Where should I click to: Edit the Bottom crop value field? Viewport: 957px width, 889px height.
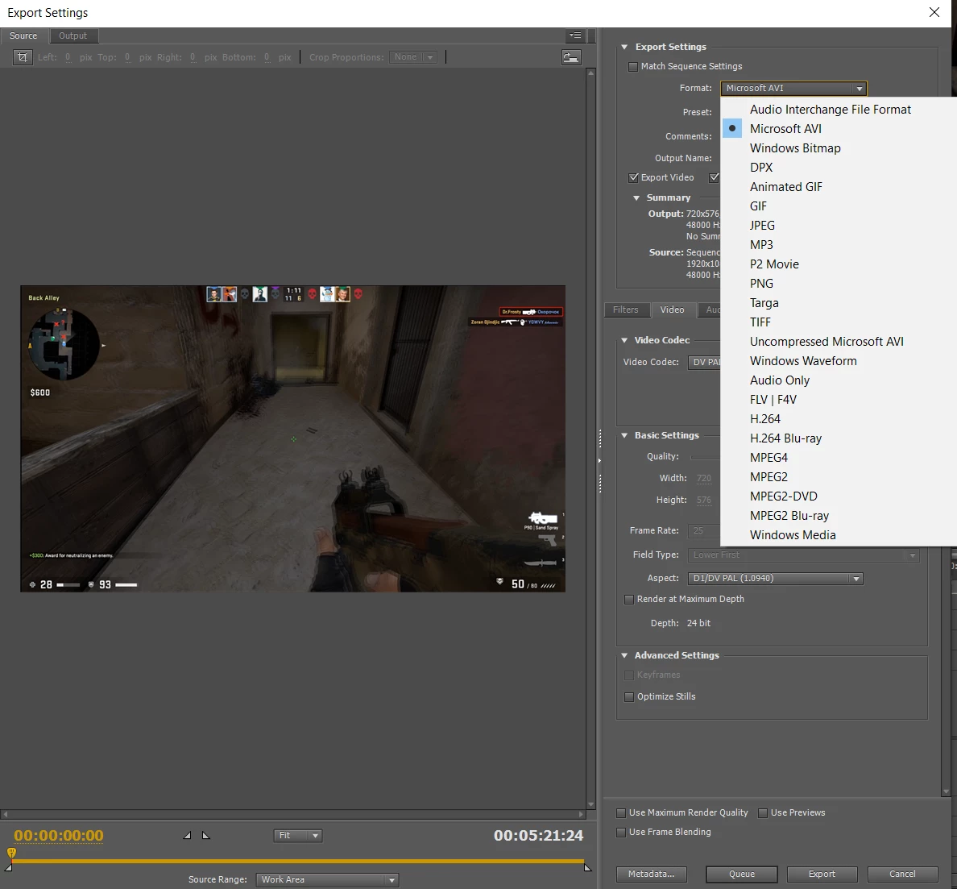click(267, 57)
